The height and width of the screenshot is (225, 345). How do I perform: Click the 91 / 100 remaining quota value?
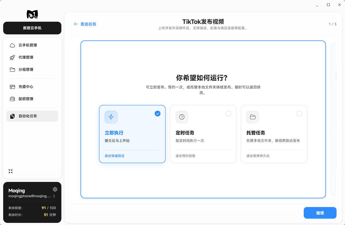pos(49,208)
